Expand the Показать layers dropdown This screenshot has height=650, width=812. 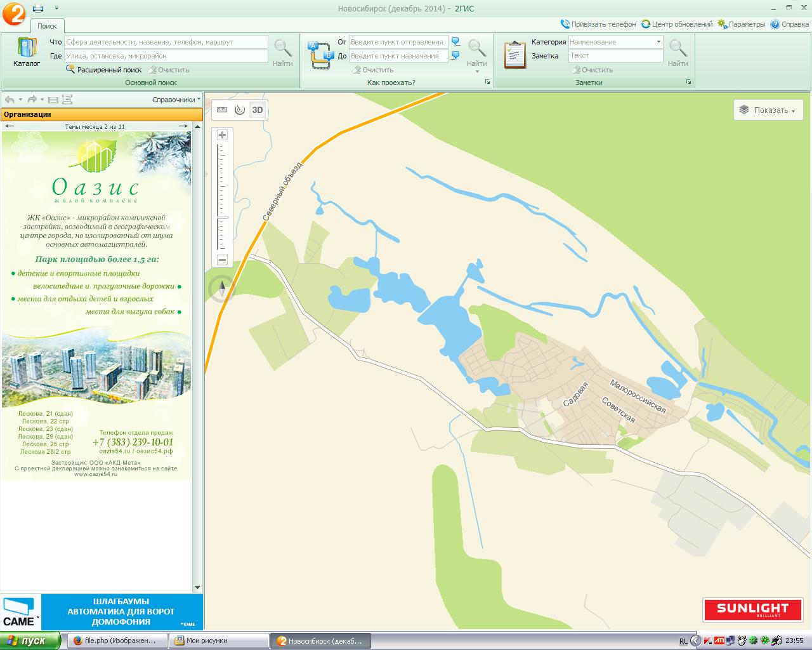tap(768, 110)
